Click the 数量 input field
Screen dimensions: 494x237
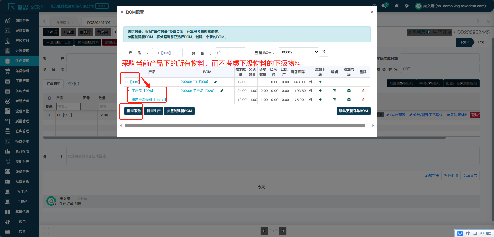(x=230, y=53)
